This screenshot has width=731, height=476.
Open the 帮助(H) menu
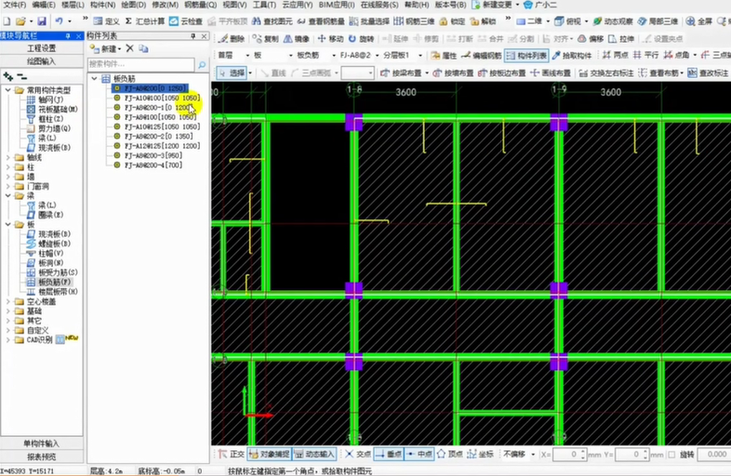(x=417, y=5)
